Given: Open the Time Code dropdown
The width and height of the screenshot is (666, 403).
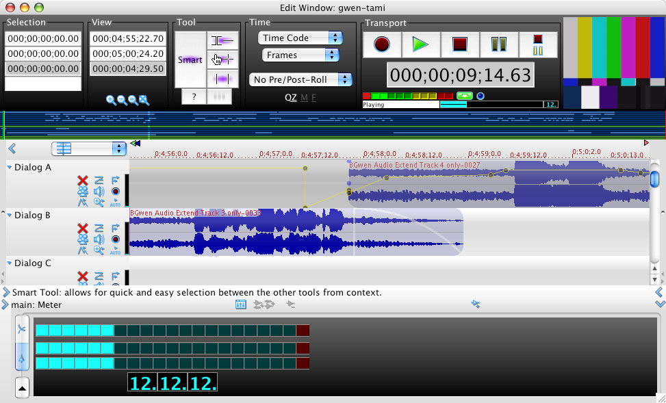Looking at the screenshot, I should (x=300, y=38).
